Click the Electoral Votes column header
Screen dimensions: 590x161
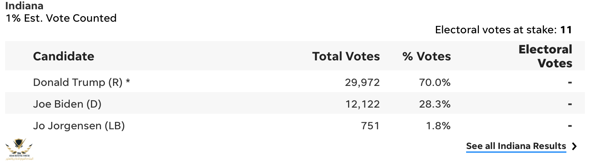pyautogui.click(x=545, y=56)
